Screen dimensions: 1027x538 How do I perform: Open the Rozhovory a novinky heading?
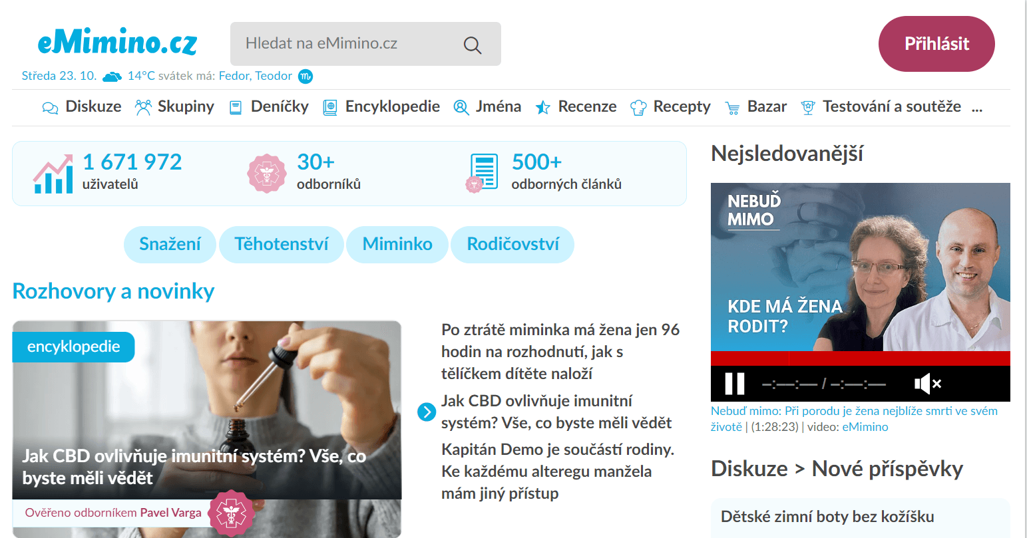(x=113, y=291)
